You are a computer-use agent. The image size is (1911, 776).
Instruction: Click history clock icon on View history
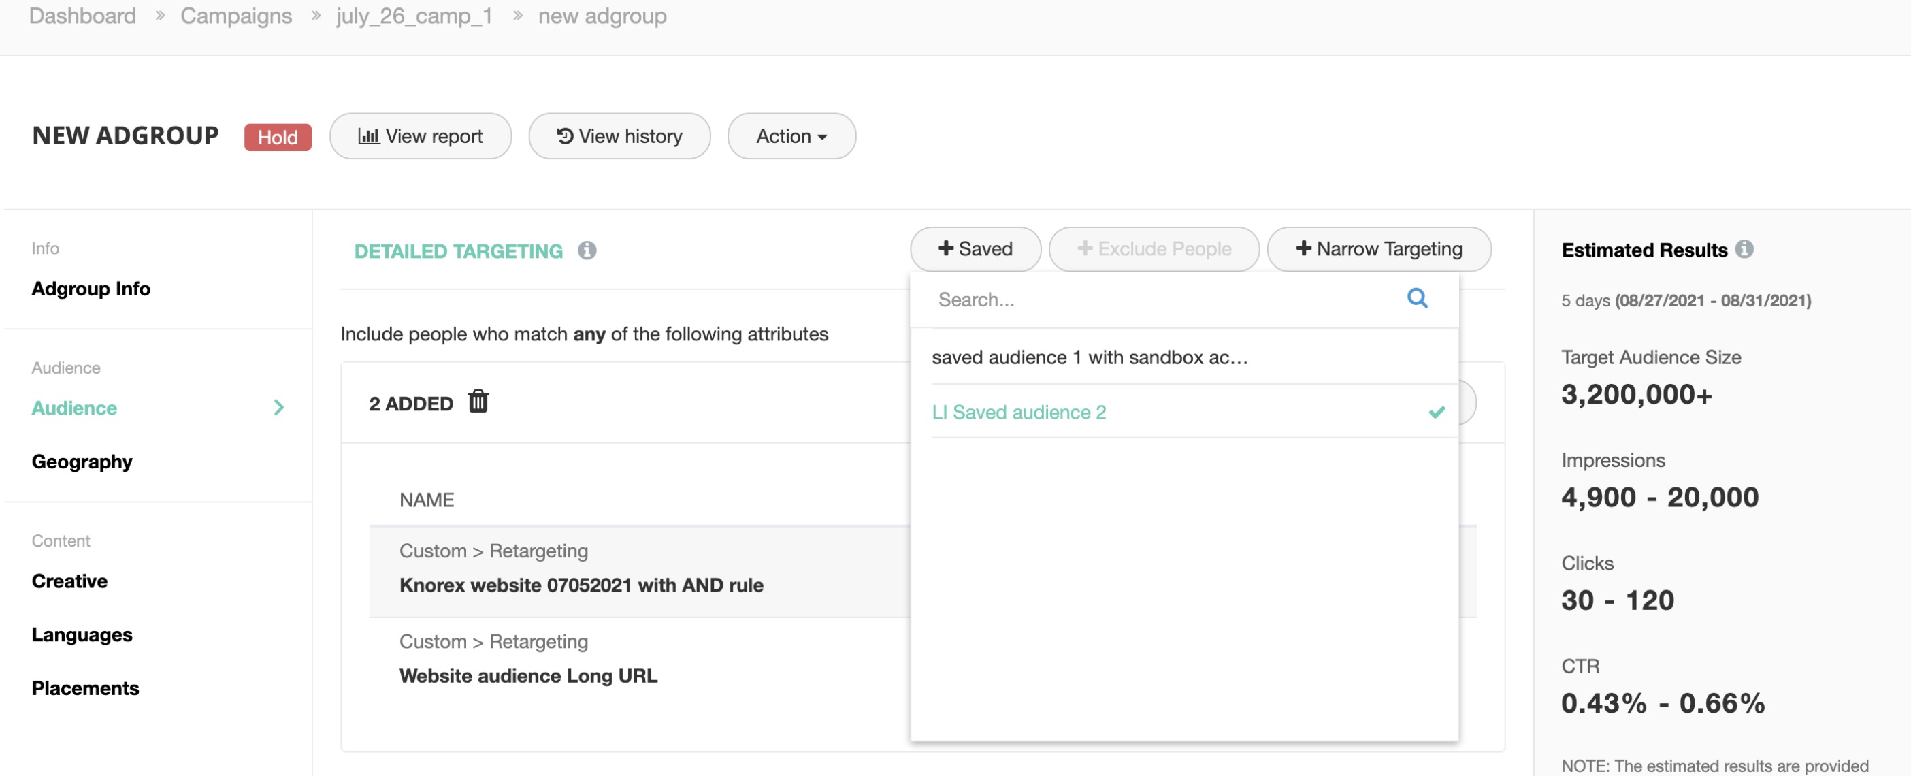565,135
